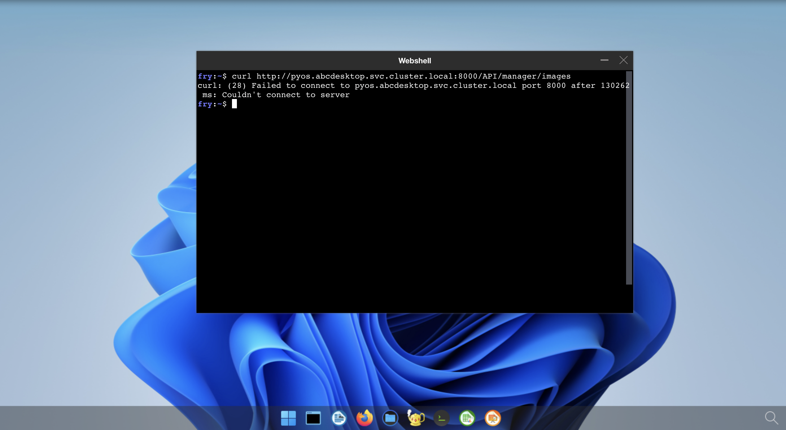The width and height of the screenshot is (786, 430).
Task: Click the blue flower desktop wallpaper
Action: click(x=427, y=360)
